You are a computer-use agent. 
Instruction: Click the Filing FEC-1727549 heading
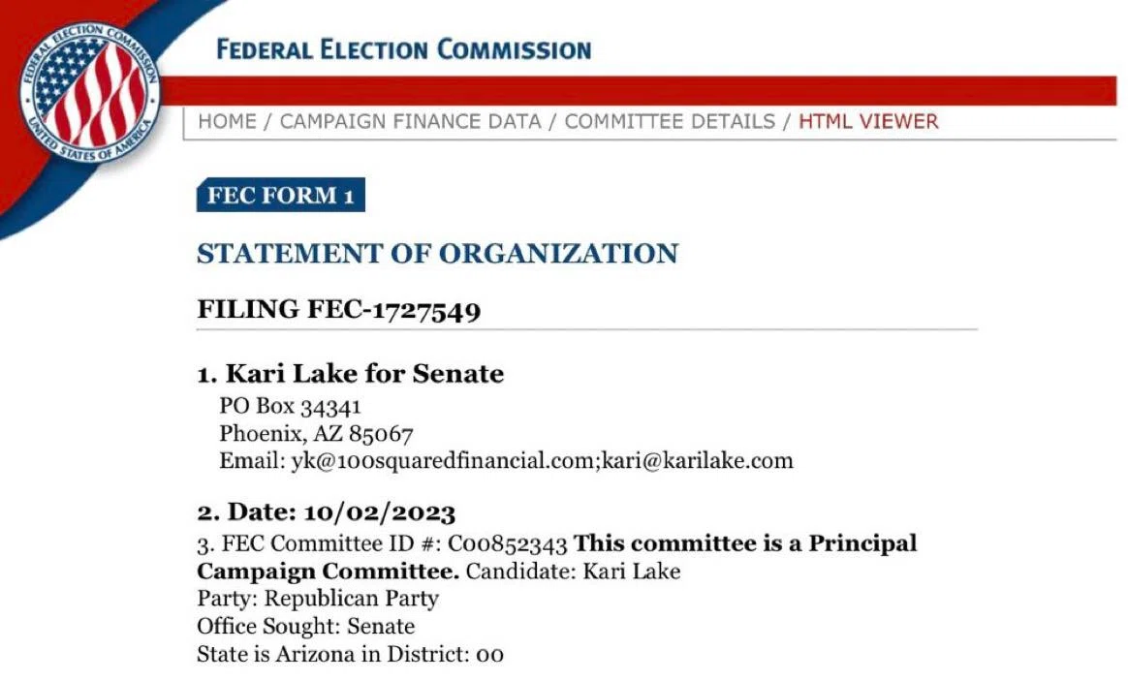tap(339, 310)
